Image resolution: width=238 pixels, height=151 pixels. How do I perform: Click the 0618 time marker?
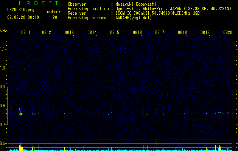click(x=182, y=32)
